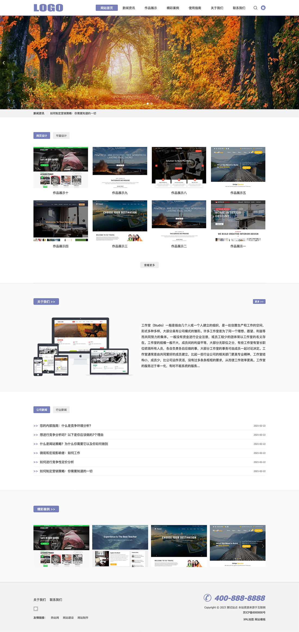Open 作品展示五 thumbnail
The width and height of the screenshot is (299, 632).
click(x=238, y=167)
